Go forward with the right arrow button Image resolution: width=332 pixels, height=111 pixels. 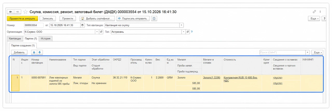click(17, 12)
